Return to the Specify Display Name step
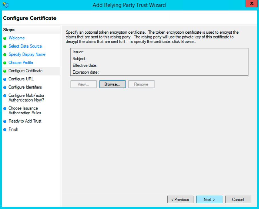 (x=27, y=54)
